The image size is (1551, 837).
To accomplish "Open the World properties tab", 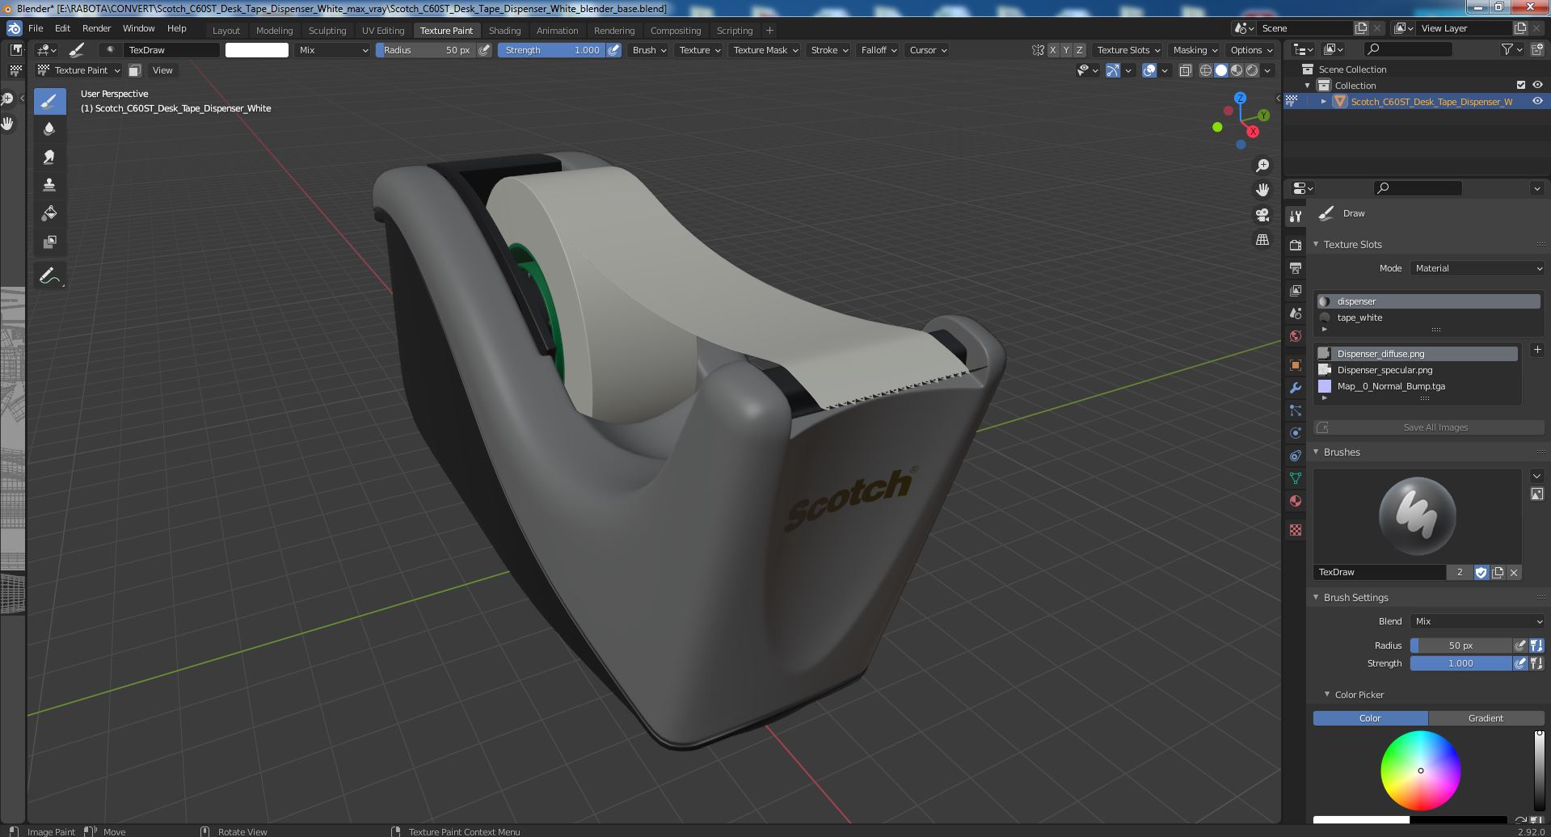I will [1296, 335].
